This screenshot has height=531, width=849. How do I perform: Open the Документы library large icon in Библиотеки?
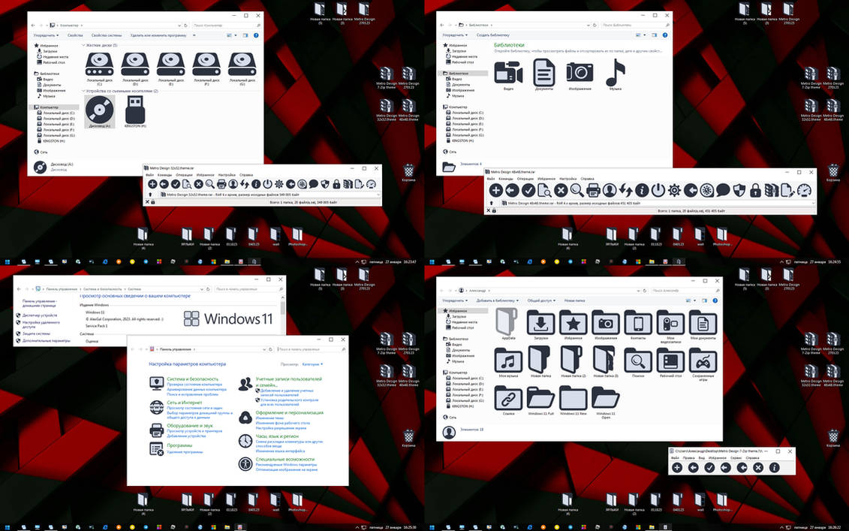click(543, 73)
